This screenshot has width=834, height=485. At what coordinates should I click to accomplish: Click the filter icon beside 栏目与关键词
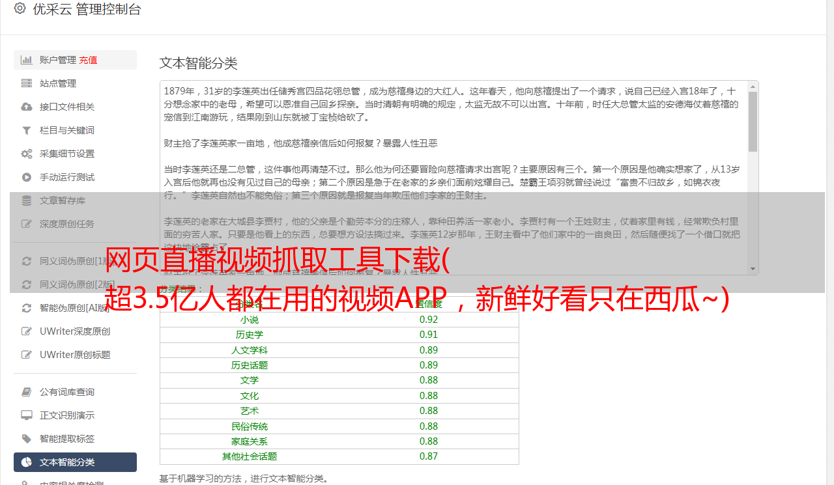pos(26,130)
